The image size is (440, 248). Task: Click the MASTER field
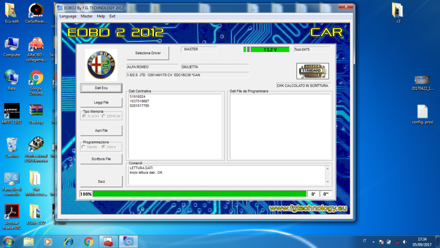pyautogui.click(x=199, y=49)
